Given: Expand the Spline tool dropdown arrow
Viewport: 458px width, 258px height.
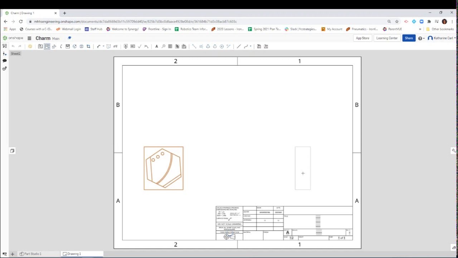Looking at the screenshot, I should tap(250, 46).
